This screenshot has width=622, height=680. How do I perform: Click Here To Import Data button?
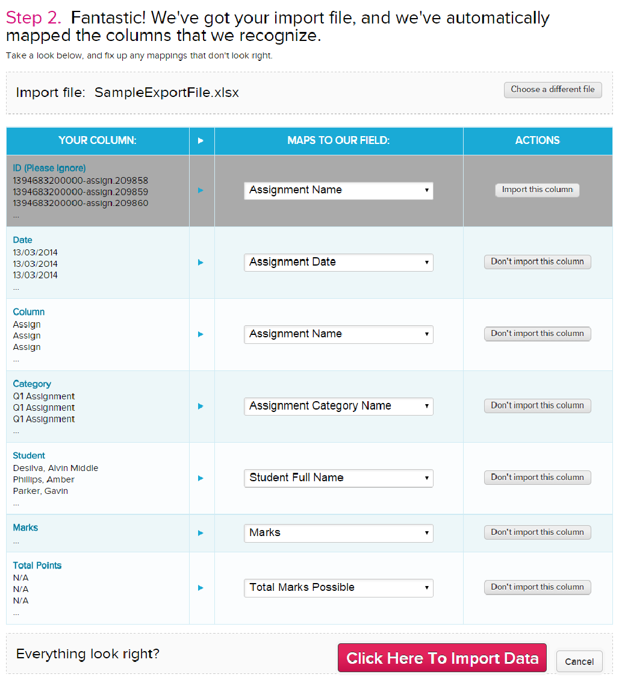coord(442,658)
